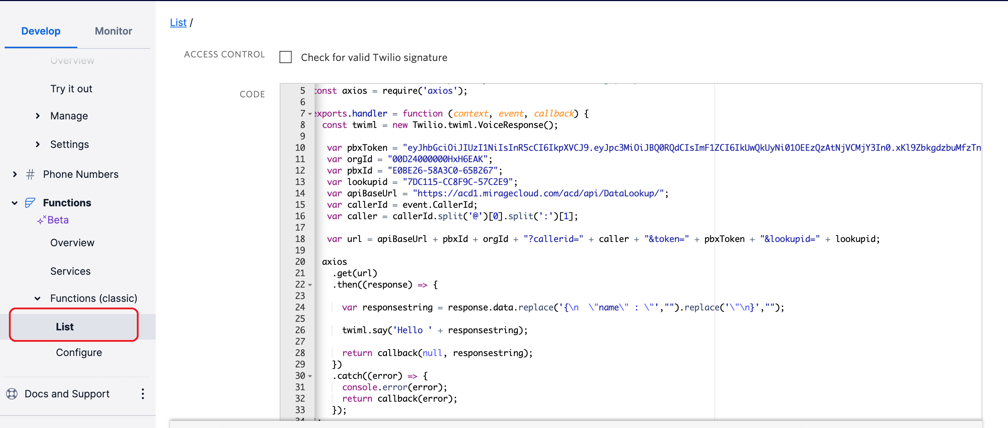Click the pbxId value "E0BE26-58A3C0-65B267"
The width and height of the screenshot is (1008, 428).
[x=443, y=170]
